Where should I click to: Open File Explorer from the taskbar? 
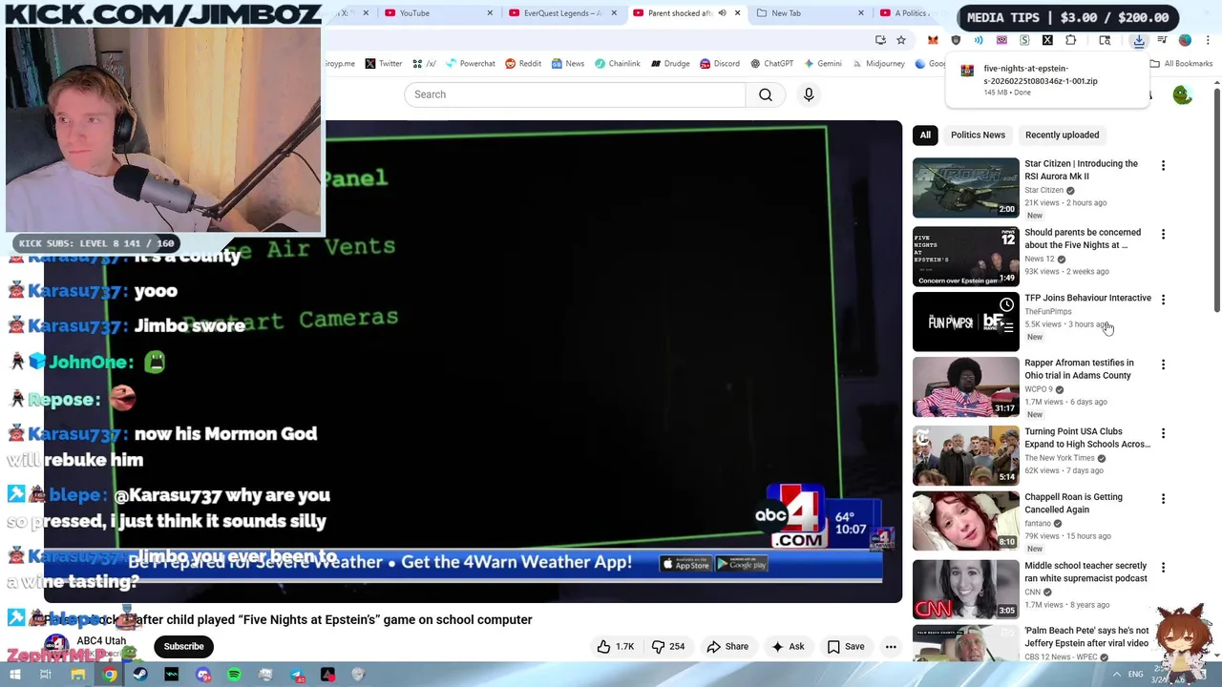tap(77, 675)
